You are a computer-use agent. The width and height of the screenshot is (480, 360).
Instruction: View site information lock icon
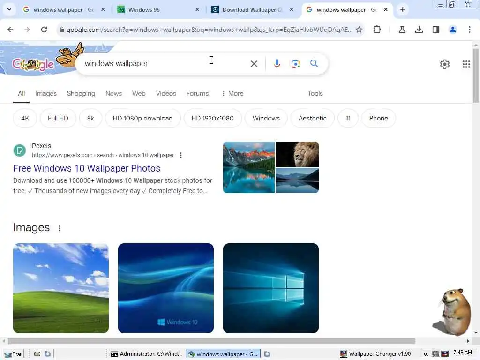point(62,30)
